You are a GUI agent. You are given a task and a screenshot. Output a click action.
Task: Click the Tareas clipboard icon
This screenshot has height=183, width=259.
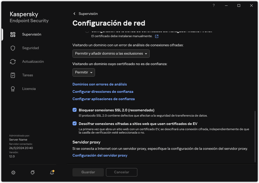[x=13, y=75]
